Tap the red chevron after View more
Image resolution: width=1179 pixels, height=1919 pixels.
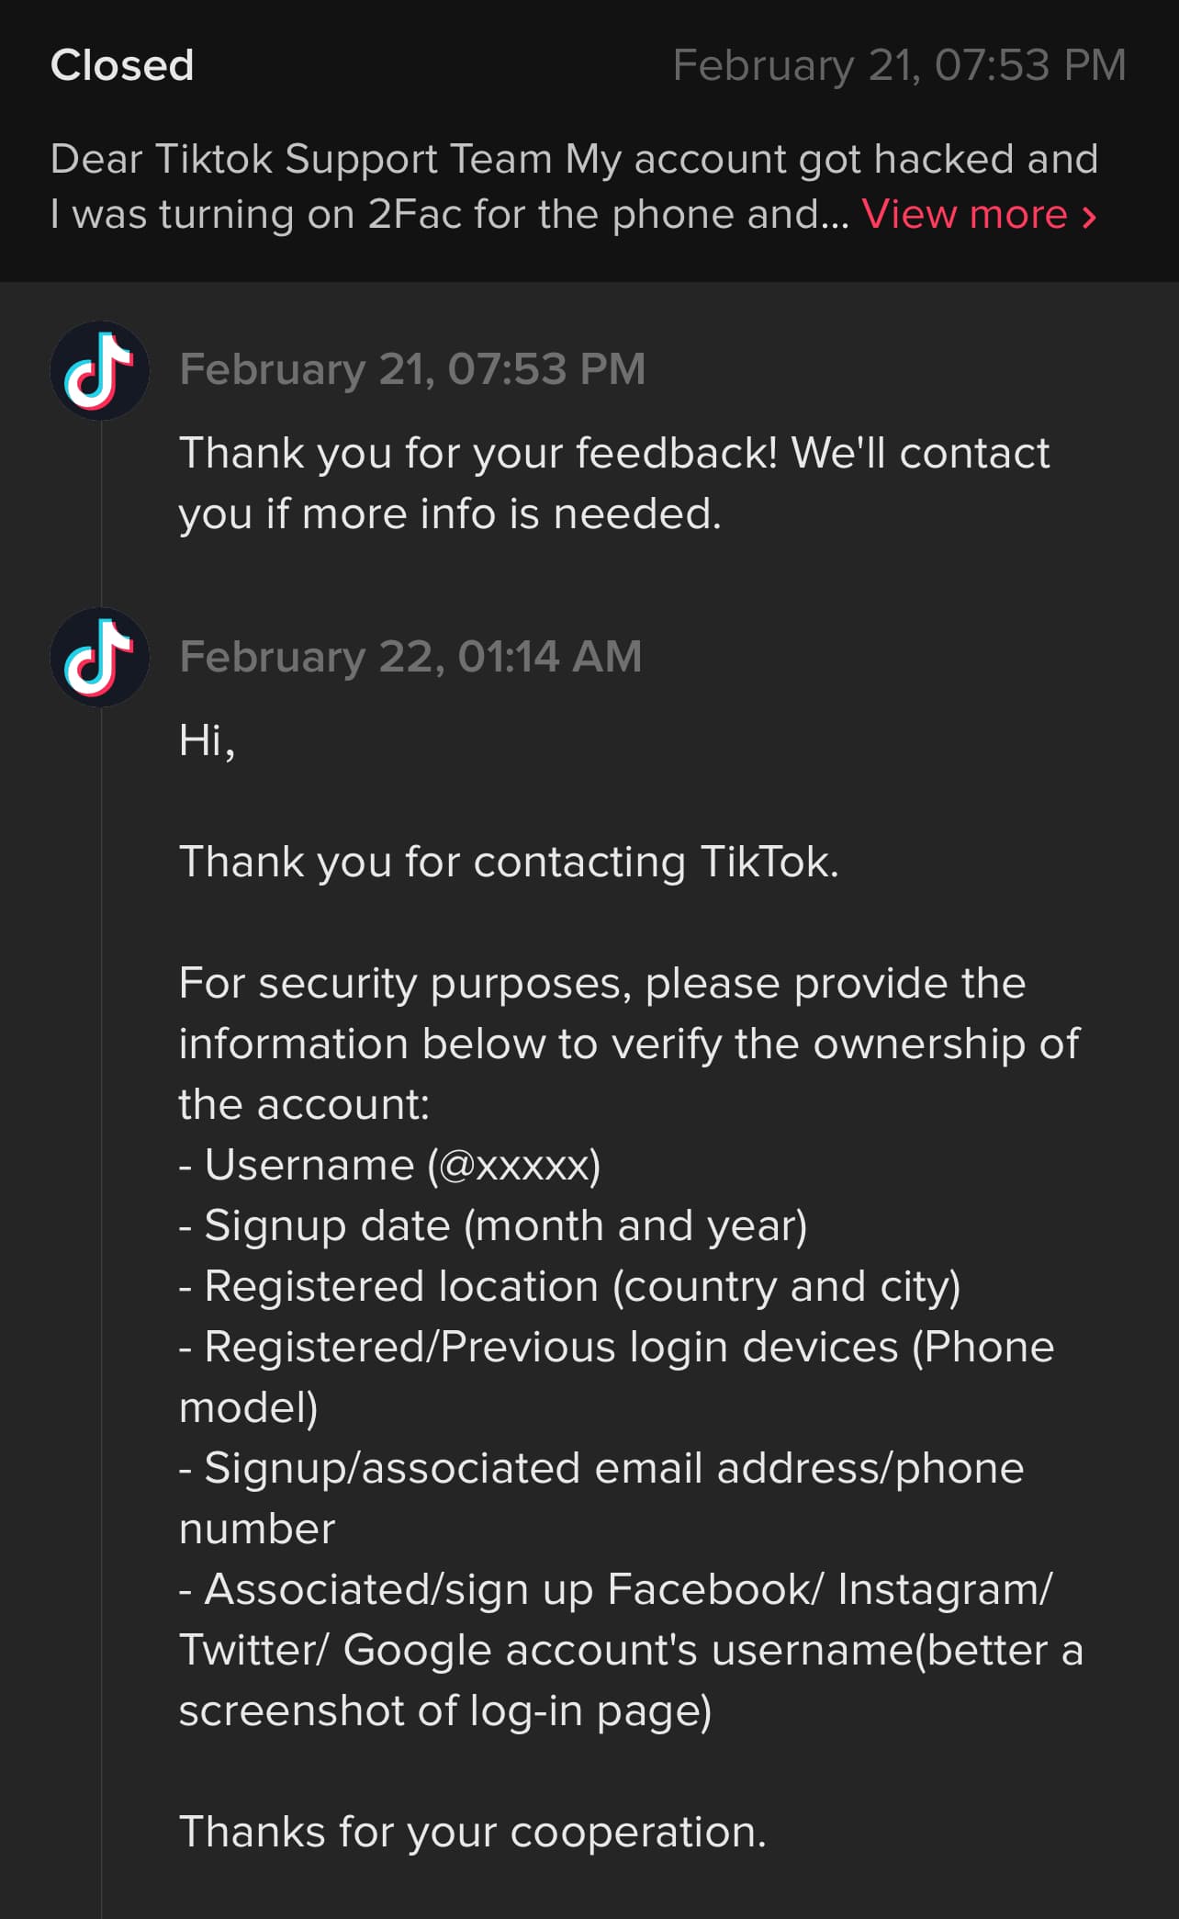point(1089,217)
